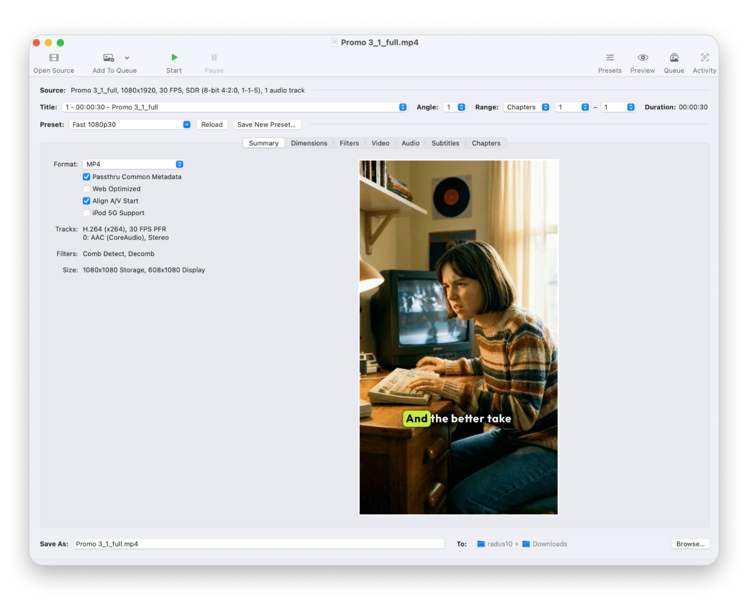The height and width of the screenshot is (604, 748).
Task: Click the Pause icon in toolbar
Action: tap(214, 58)
